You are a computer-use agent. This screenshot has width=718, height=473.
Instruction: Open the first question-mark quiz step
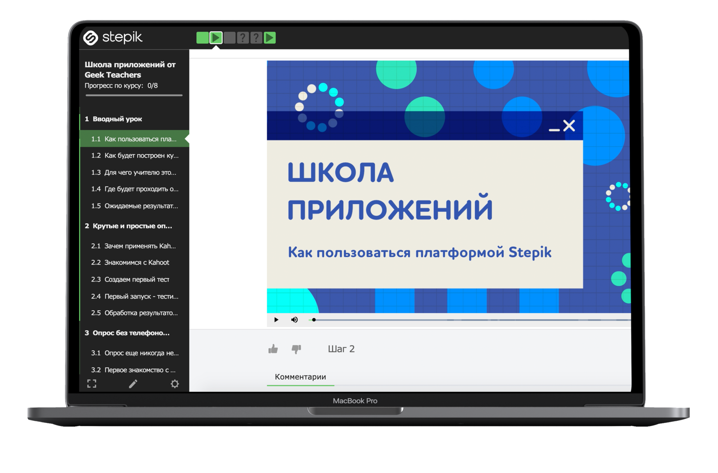coord(243,38)
